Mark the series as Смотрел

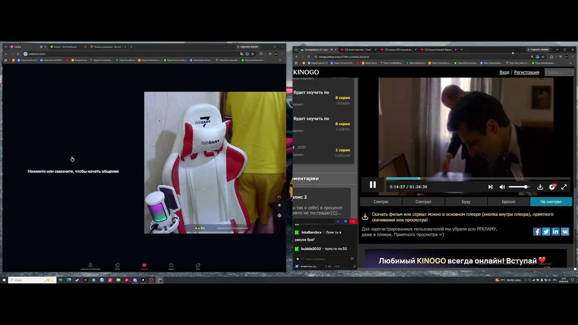click(424, 202)
